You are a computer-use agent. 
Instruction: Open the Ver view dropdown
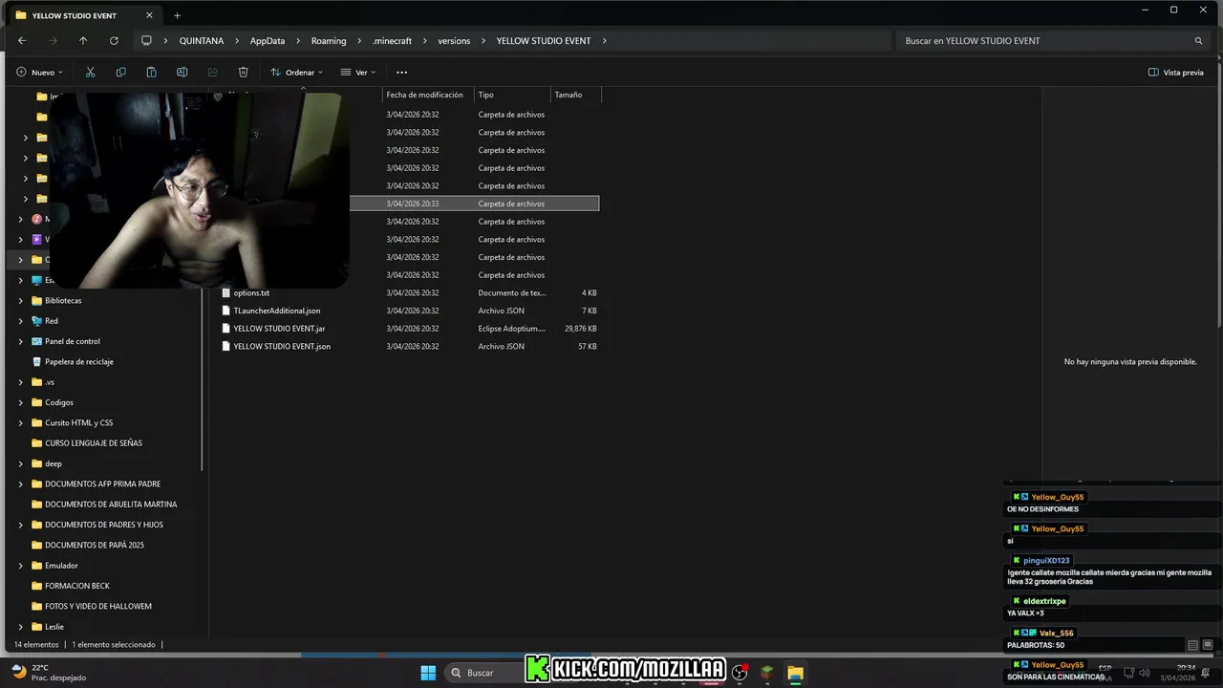pyautogui.click(x=358, y=72)
